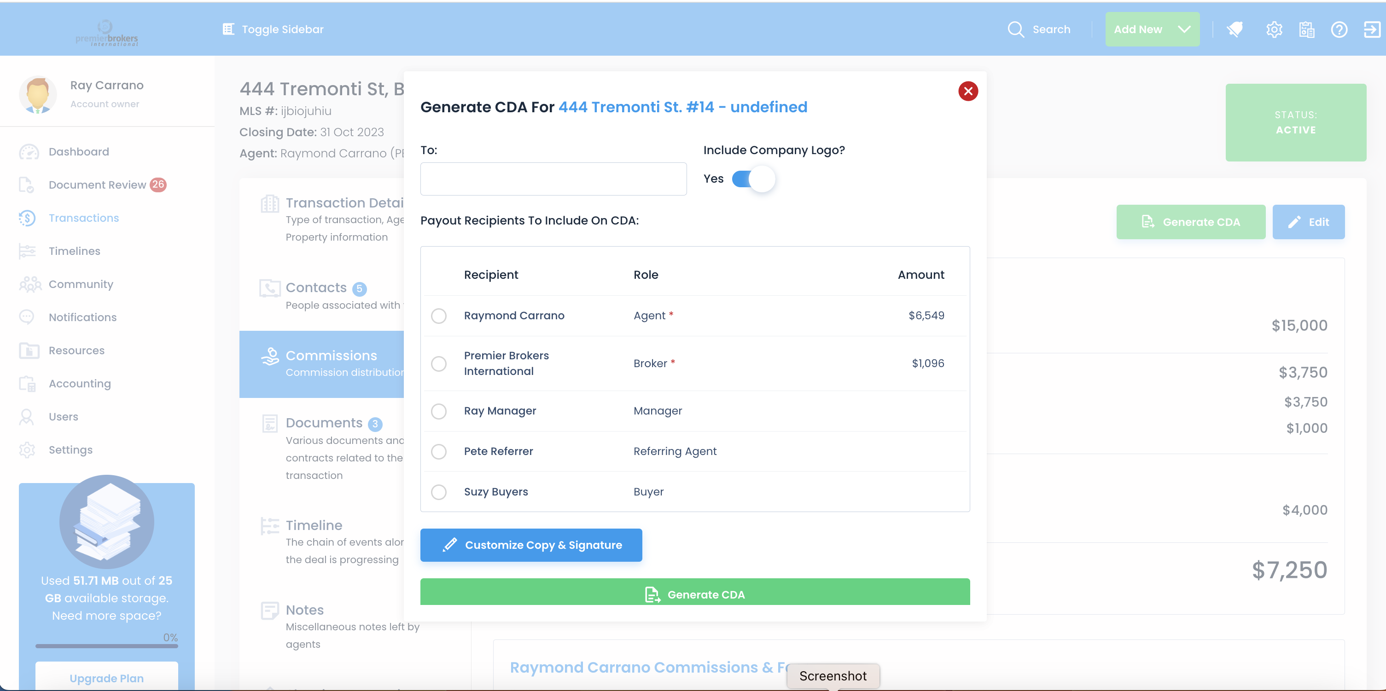Click the Referring Agent role text
The image size is (1386, 691).
(x=675, y=452)
